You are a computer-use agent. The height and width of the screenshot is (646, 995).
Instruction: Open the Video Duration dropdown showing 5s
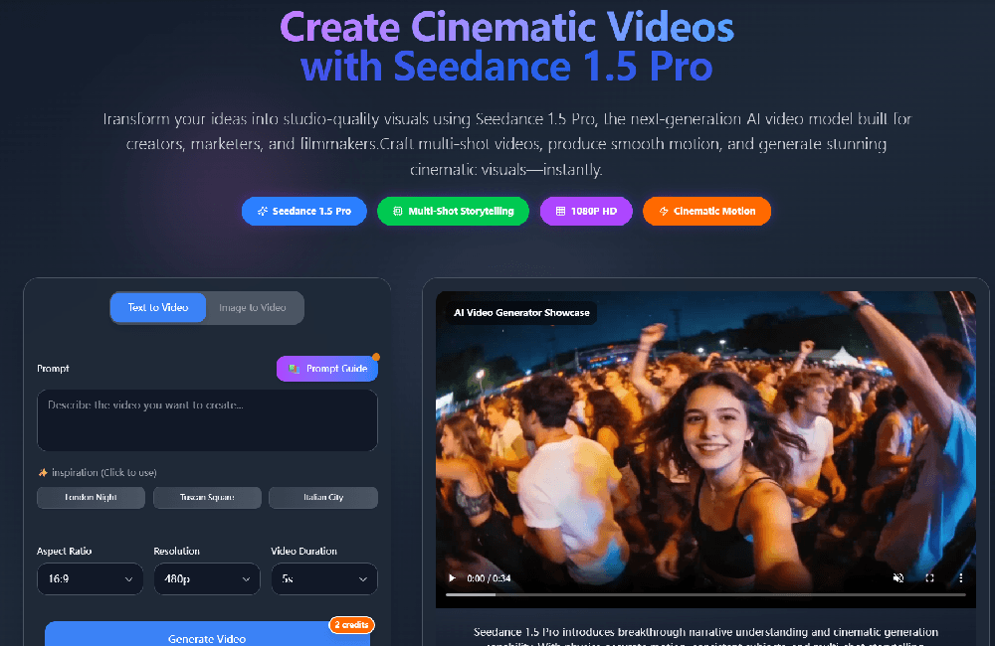point(323,578)
